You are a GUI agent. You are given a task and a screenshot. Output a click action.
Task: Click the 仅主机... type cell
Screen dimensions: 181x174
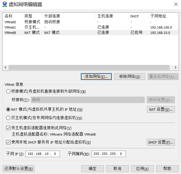(32, 27)
